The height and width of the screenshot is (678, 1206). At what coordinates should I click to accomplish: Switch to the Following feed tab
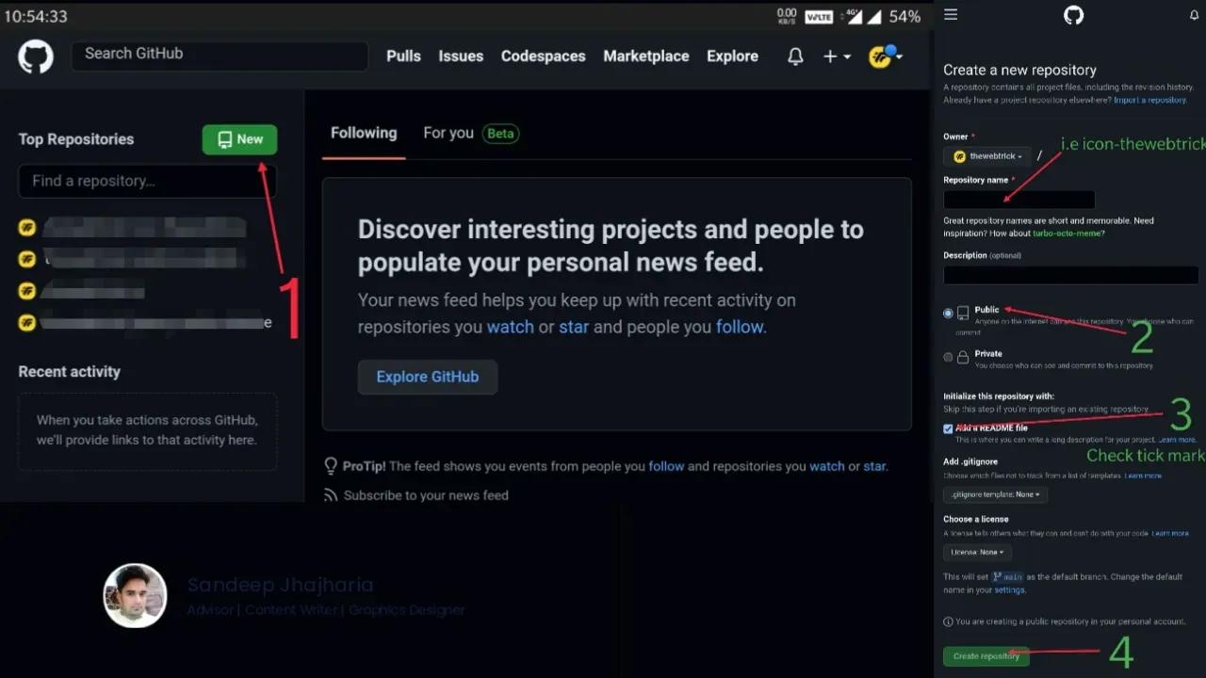[364, 133]
